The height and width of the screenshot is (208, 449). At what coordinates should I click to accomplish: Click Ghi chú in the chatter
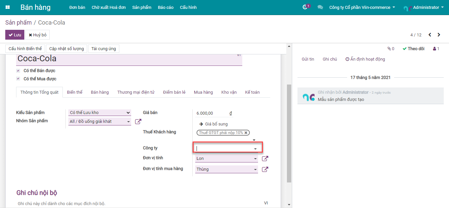point(330,59)
